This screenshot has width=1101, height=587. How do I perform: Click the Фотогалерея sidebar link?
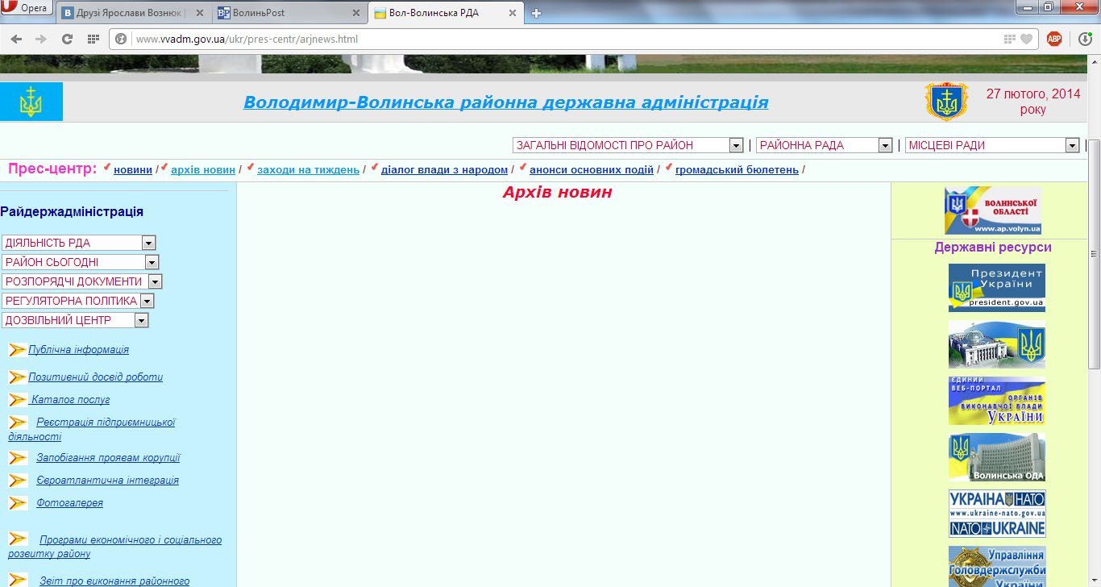click(x=69, y=503)
